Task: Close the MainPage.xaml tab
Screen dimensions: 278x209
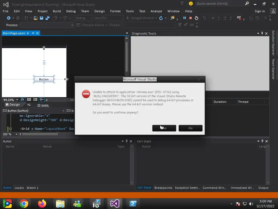Action: [x=37, y=33]
